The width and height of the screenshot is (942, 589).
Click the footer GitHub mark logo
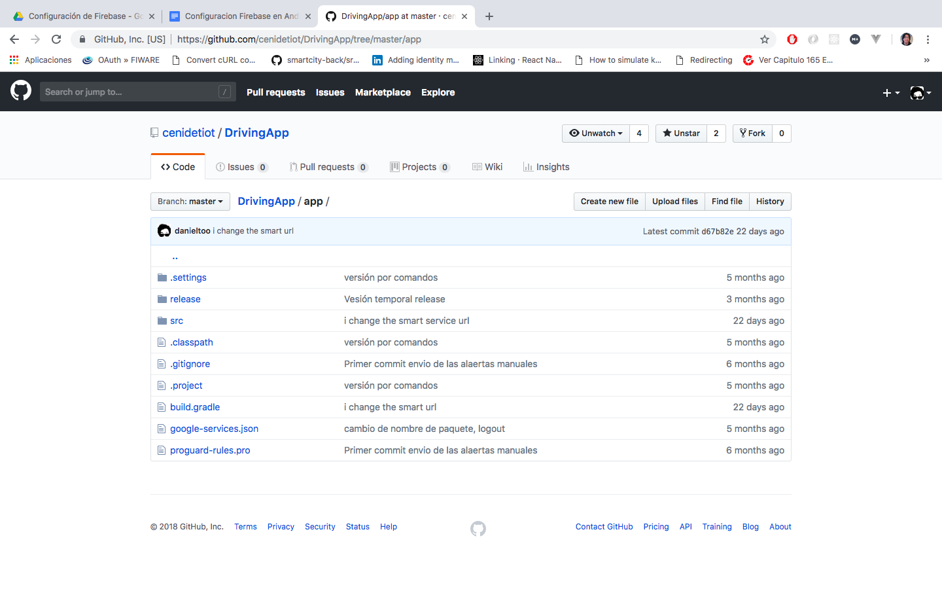click(x=478, y=529)
